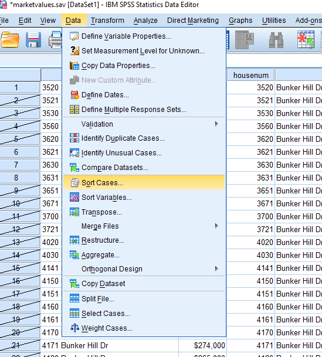This screenshot has width=322, height=357.
Task: Click housenum cell 4020
Action: coord(250,242)
